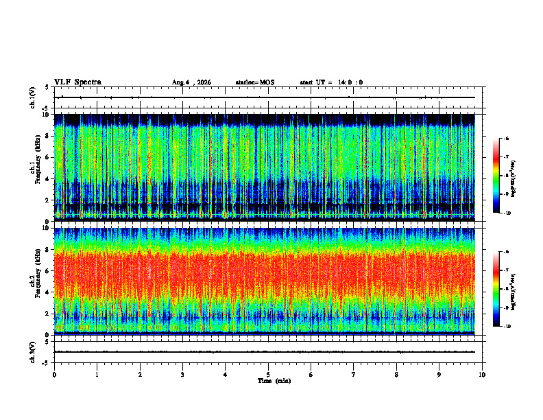The height and width of the screenshot is (420, 543).
Task: Click the ch.2 colorbar unit label log(PSD)
Action: (514, 292)
